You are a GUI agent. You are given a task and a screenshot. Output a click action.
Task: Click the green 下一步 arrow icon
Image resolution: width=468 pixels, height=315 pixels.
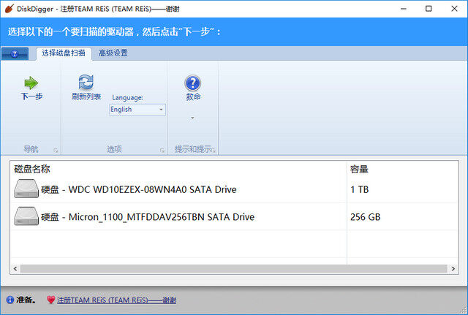tap(31, 83)
